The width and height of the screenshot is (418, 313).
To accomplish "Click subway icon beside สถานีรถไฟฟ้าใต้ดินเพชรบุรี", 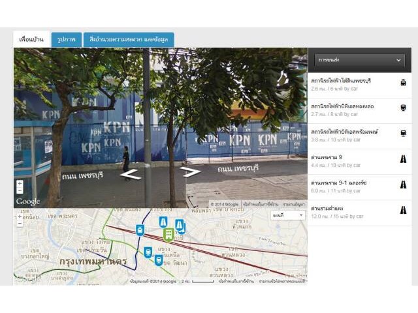I will [404, 82].
